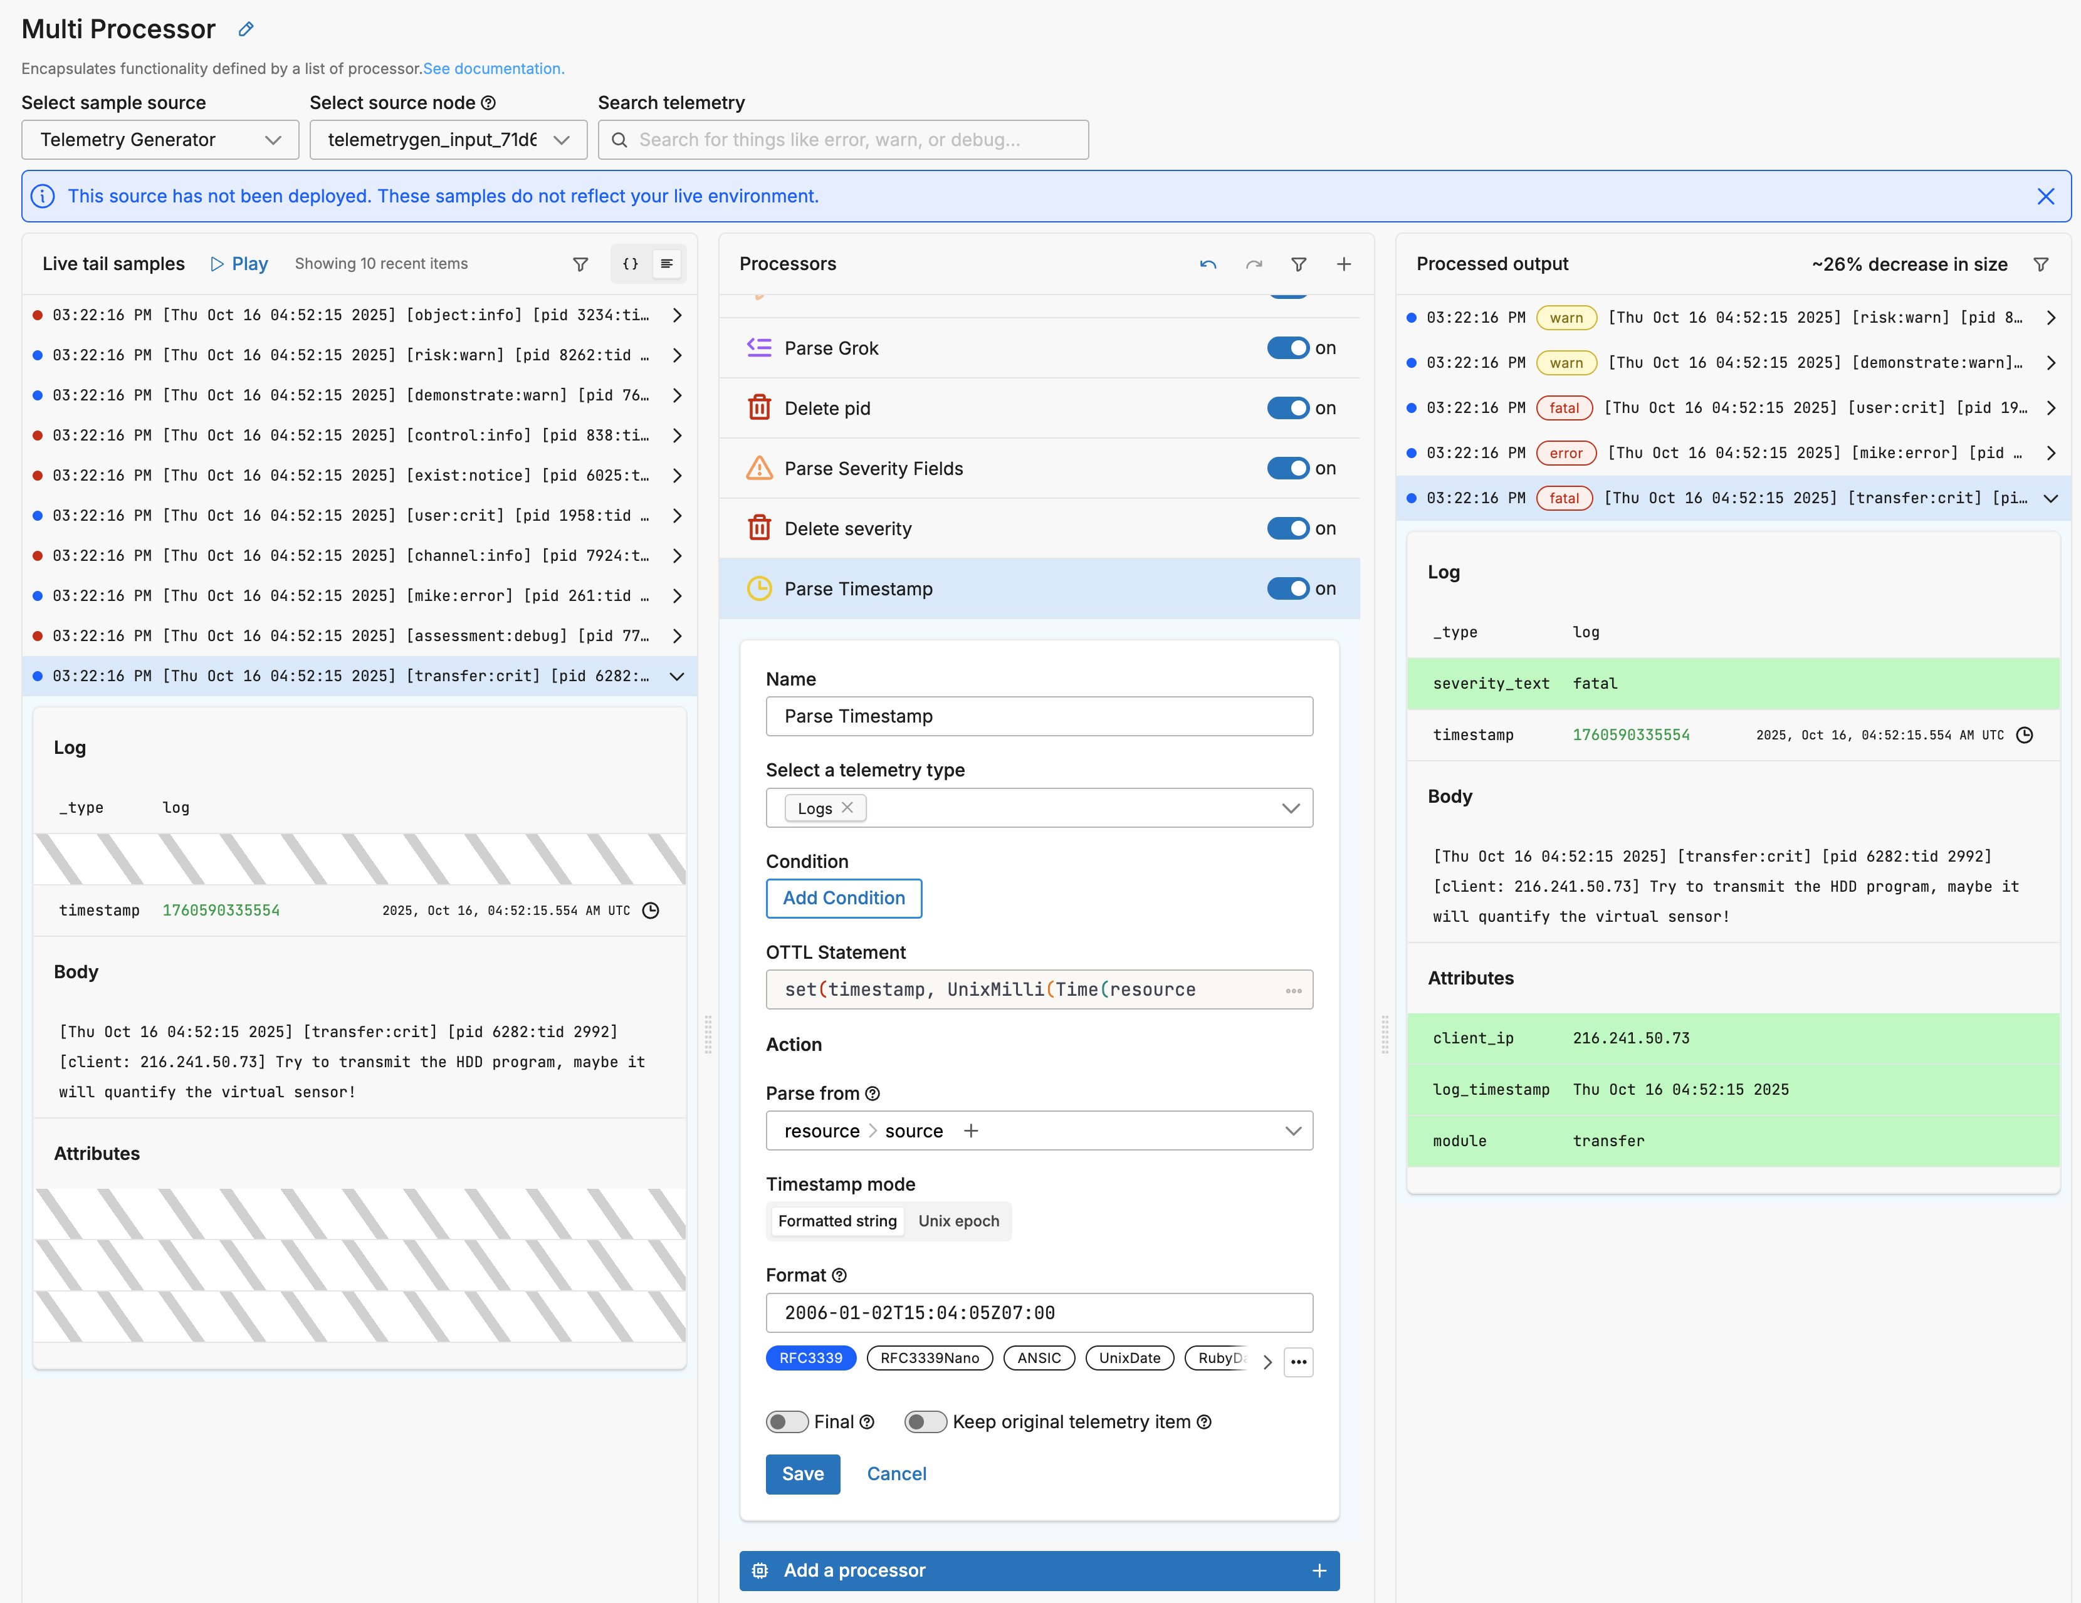Click the redo arrow in Processors panel
The image size is (2081, 1603).
1254,264
